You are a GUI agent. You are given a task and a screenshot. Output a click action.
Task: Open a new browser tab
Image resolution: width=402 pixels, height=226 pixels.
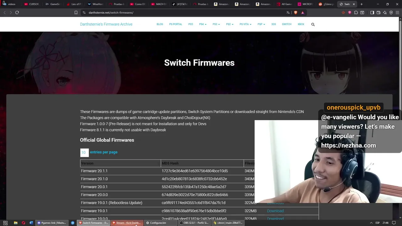[361, 4]
